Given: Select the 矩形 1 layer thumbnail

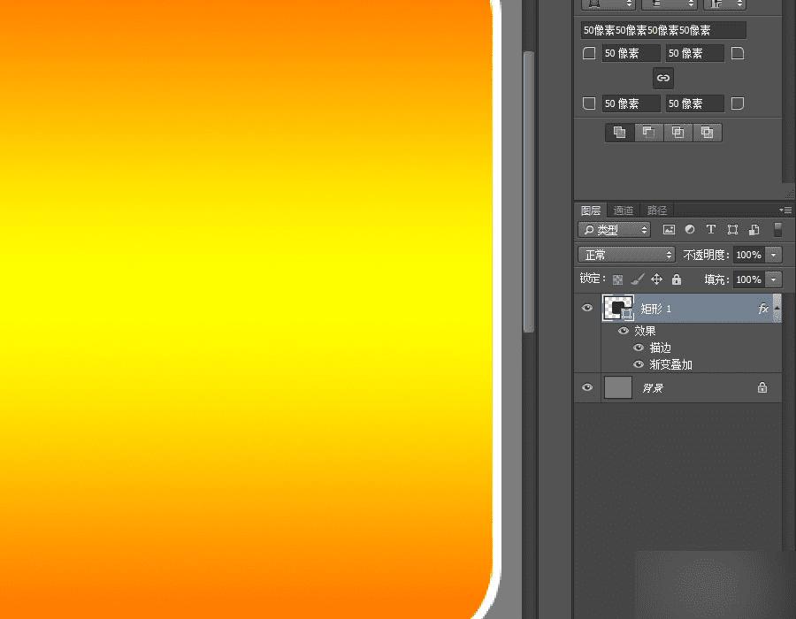Looking at the screenshot, I should pyautogui.click(x=618, y=308).
